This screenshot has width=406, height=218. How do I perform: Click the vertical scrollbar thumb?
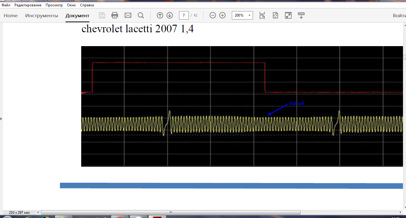click(x=404, y=57)
